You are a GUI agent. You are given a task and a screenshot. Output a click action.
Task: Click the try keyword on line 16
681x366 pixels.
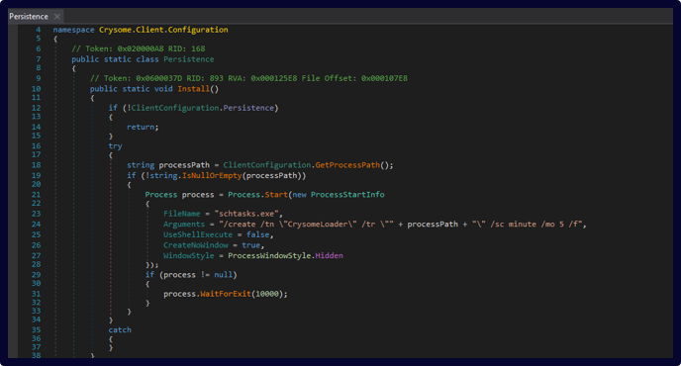click(115, 145)
